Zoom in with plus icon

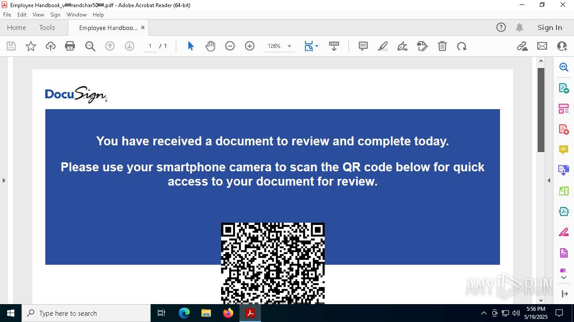point(250,46)
